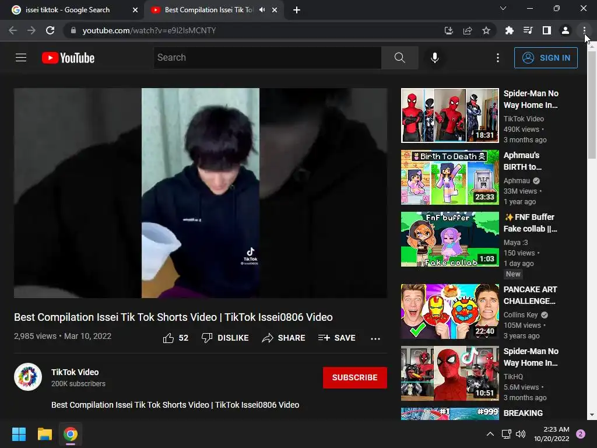The image size is (597, 448).
Task: Focus the YouTube Search field
Action: 267,58
